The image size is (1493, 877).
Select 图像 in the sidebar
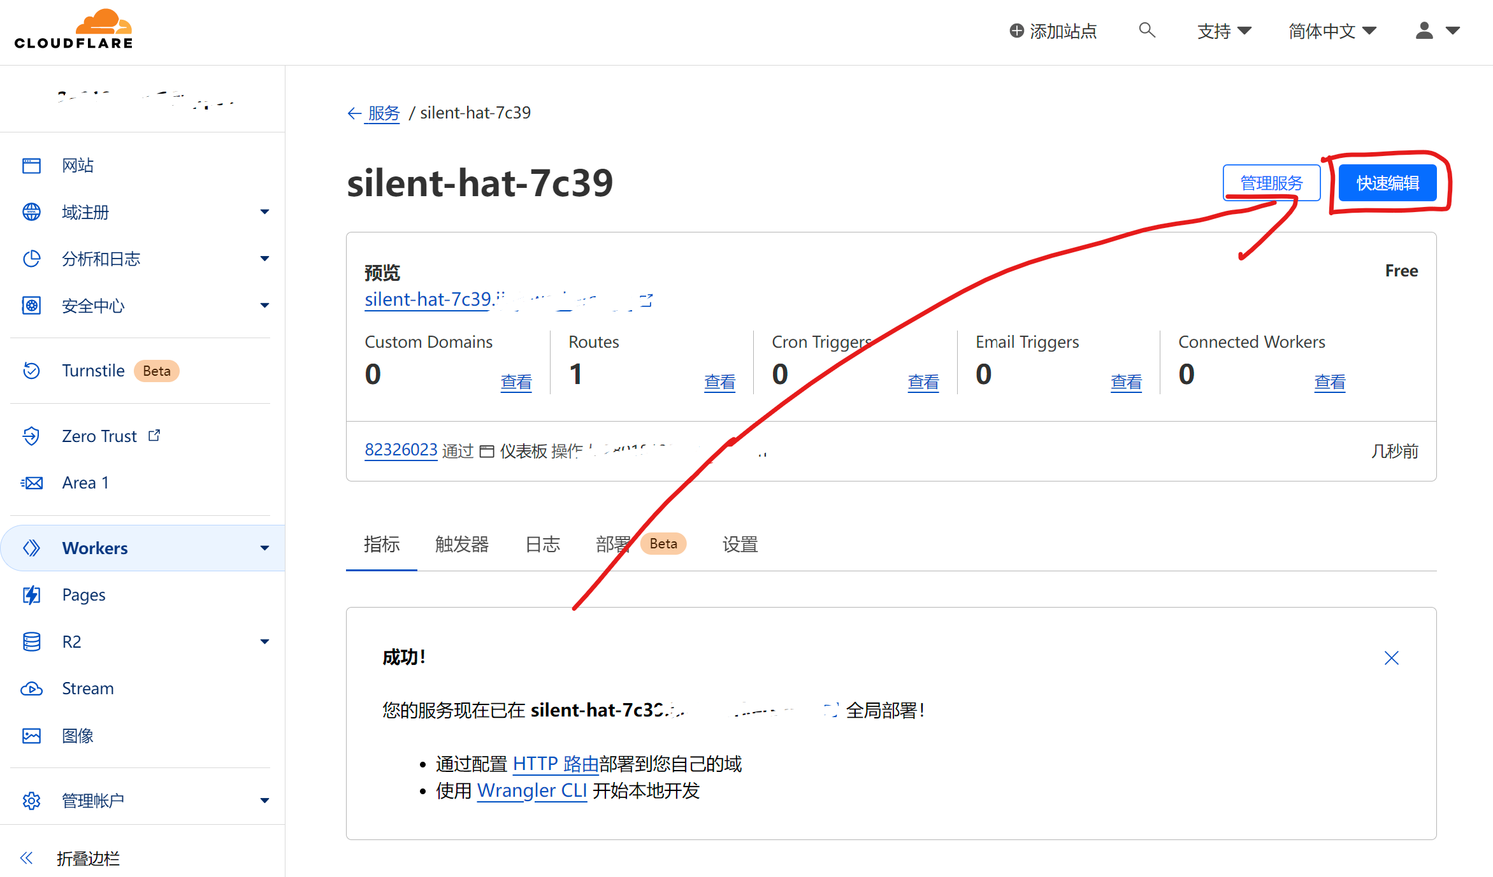click(79, 735)
